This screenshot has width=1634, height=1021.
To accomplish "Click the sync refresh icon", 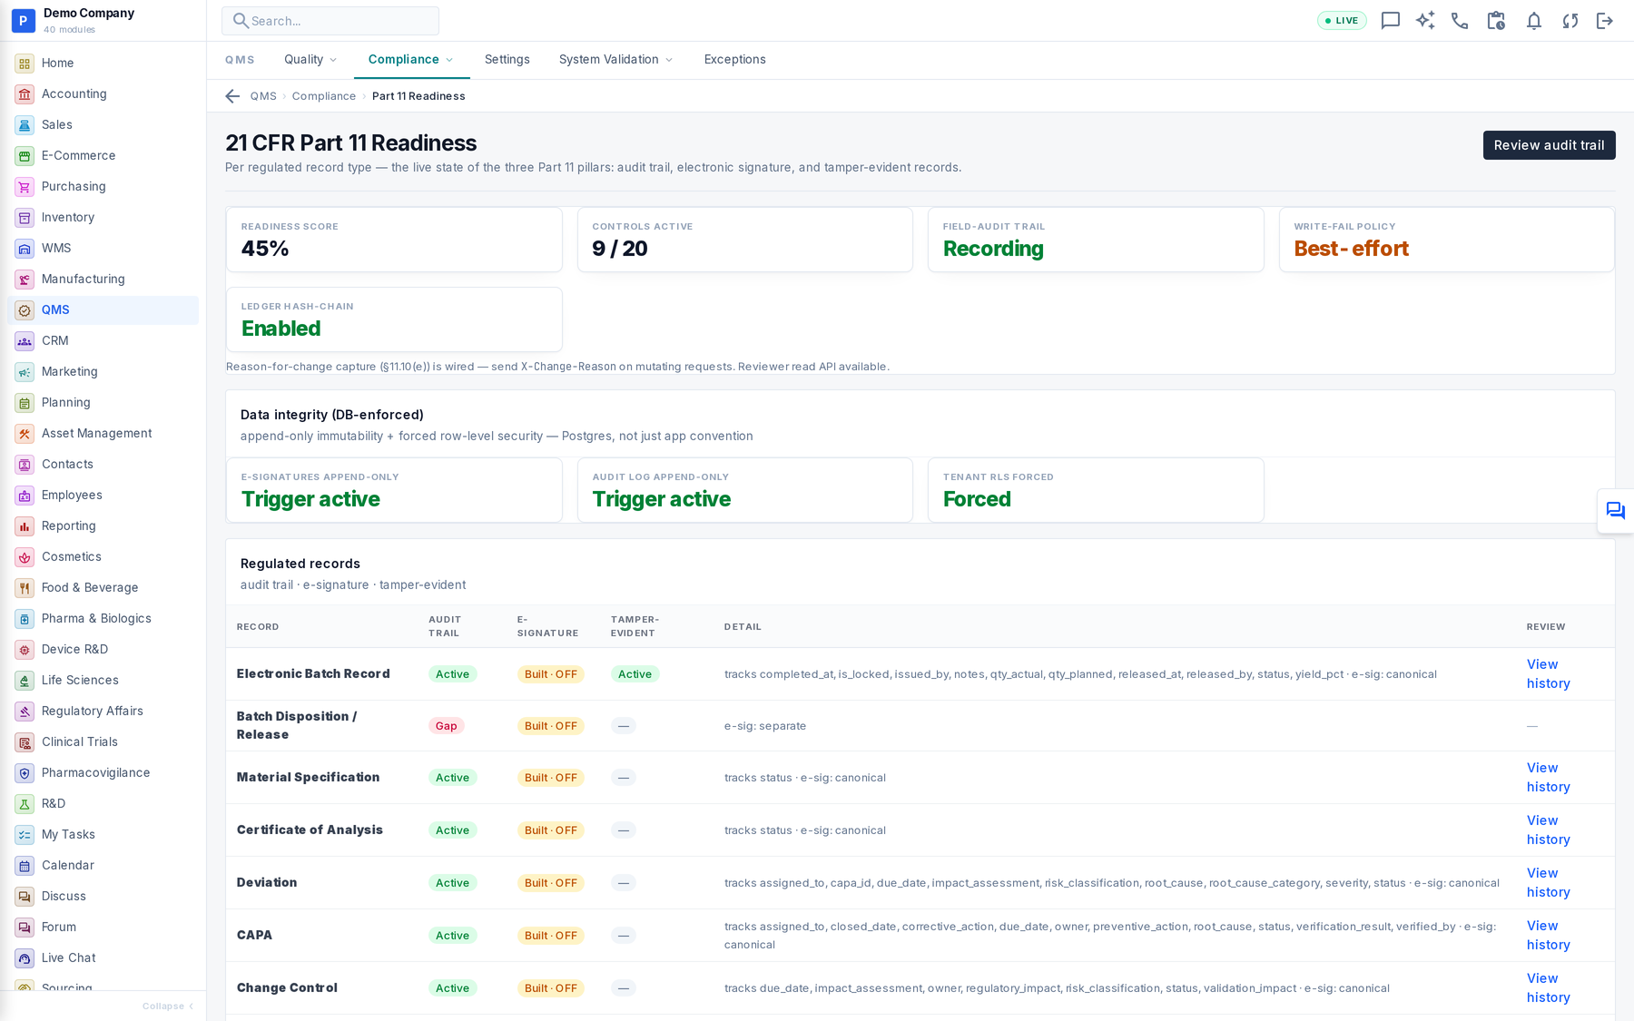I will point(1570,21).
